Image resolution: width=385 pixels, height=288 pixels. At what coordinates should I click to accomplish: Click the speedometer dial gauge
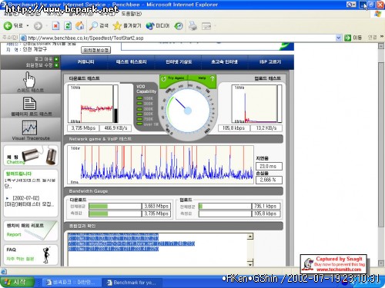tap(188, 111)
